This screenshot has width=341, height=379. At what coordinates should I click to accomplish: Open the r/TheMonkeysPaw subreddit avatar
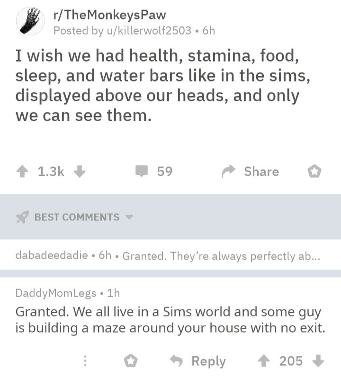click(31, 21)
